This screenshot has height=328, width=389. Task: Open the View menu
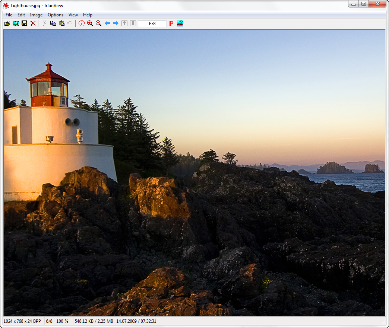73,15
